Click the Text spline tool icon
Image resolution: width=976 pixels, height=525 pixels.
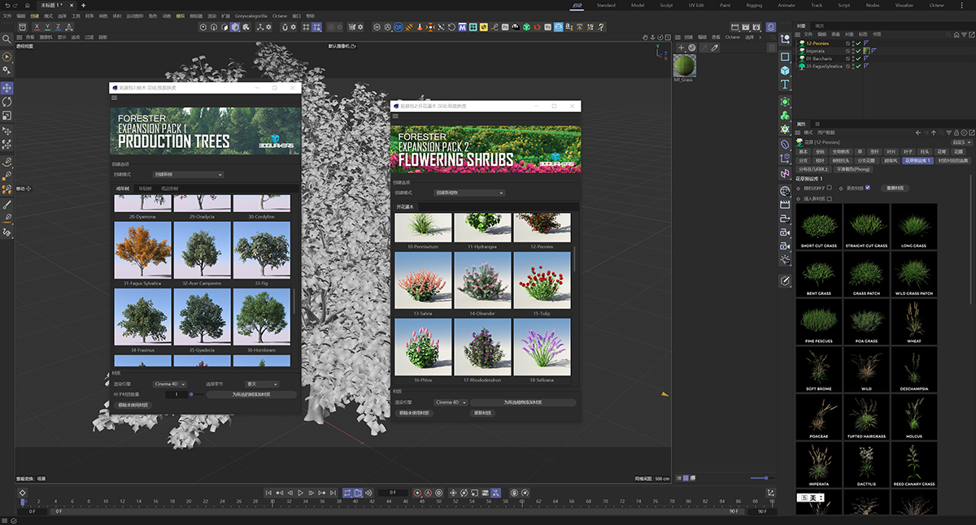tap(785, 85)
